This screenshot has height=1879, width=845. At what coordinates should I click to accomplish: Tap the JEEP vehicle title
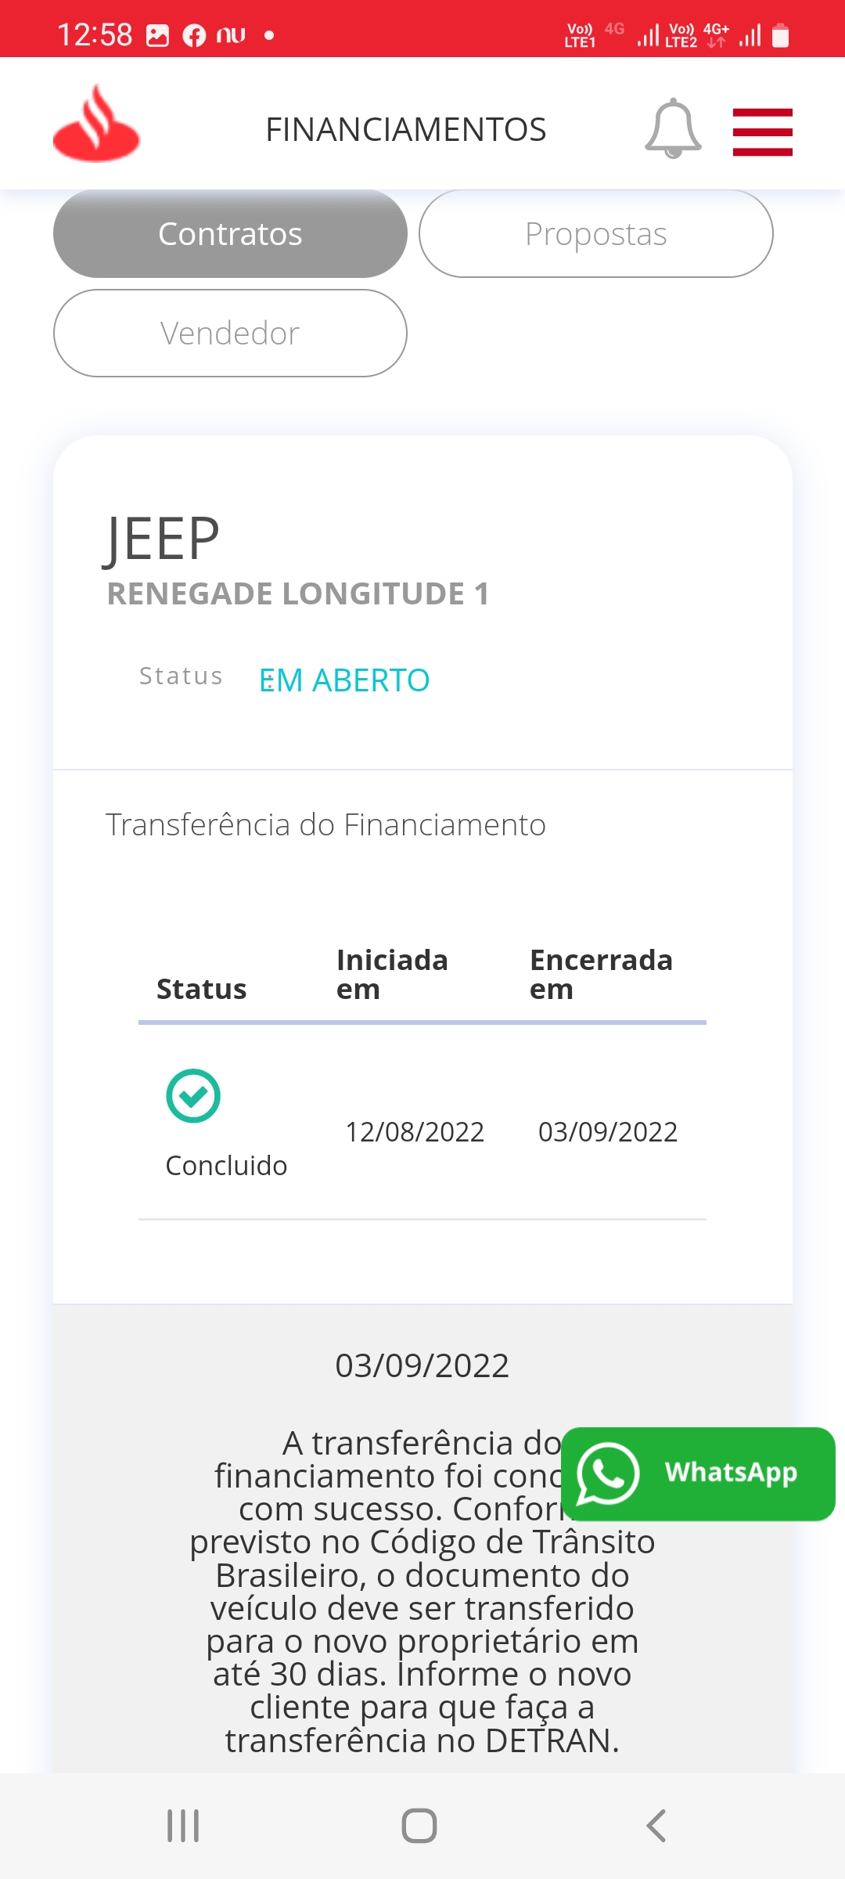[x=162, y=539]
